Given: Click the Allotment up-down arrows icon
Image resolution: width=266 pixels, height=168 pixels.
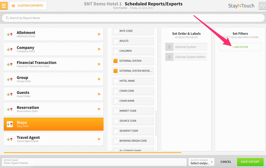Looking at the screenshot, I should (x=10, y=34).
